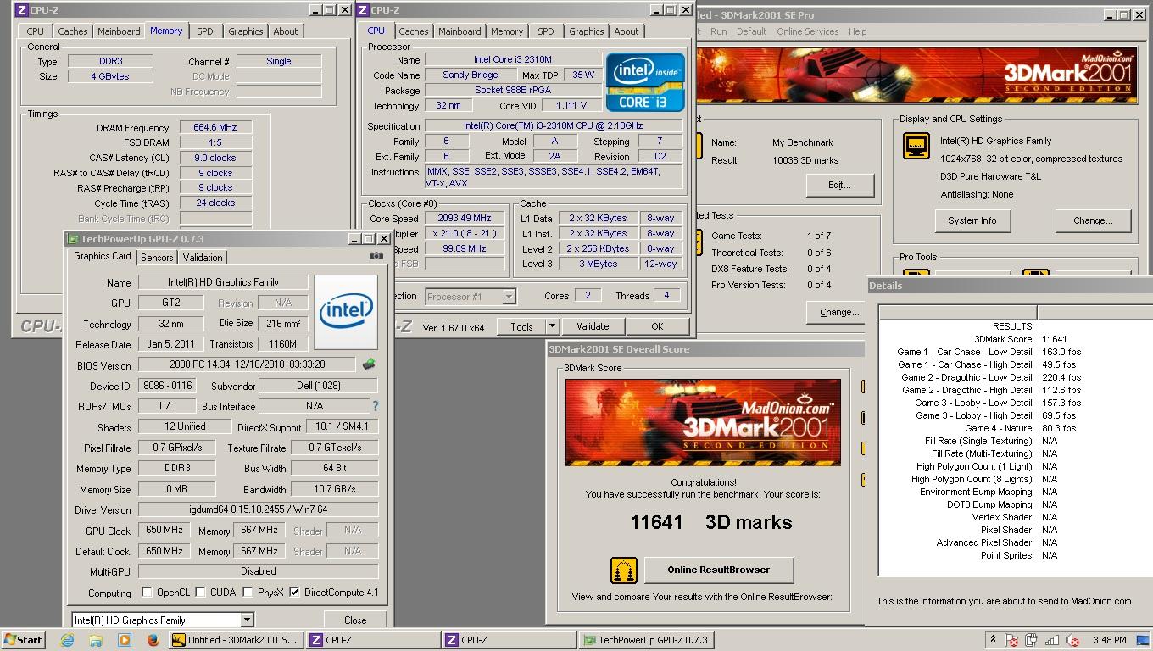Launch Windows Media Player from taskbar
This screenshot has height=651, width=1153.
tap(124, 640)
